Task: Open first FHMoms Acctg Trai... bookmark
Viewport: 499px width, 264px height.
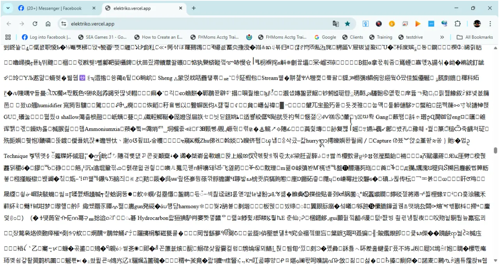Action: click(x=214, y=37)
